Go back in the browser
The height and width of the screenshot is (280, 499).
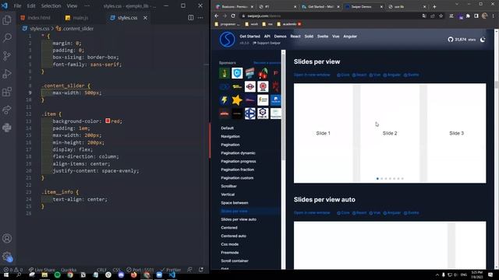(217, 16)
